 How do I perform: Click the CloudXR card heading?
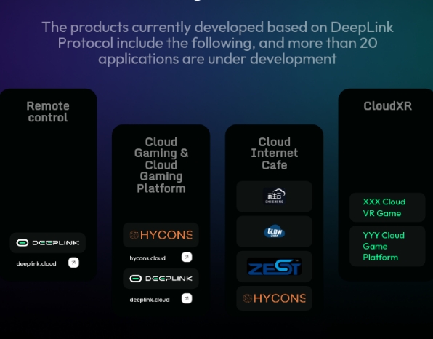coord(387,106)
